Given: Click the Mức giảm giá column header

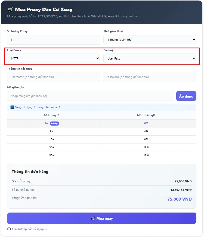Looking at the screenshot, I should 146,116.
